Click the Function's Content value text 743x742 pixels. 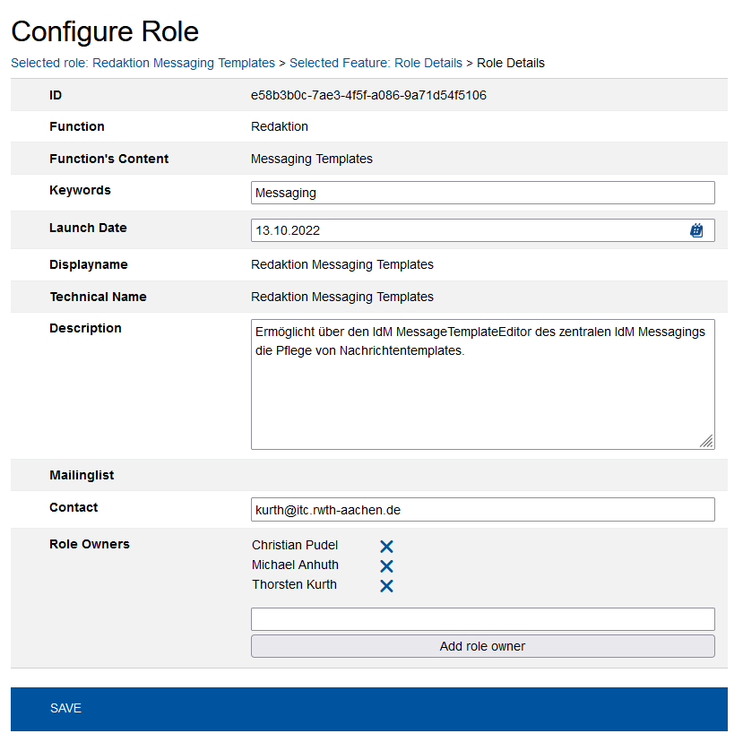(x=311, y=159)
